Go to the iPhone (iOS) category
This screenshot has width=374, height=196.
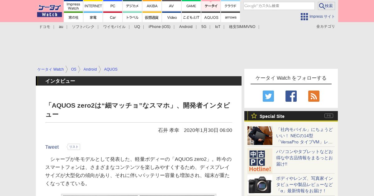(160, 27)
